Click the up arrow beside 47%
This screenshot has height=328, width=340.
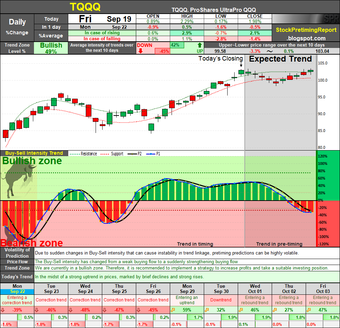(308, 310)
